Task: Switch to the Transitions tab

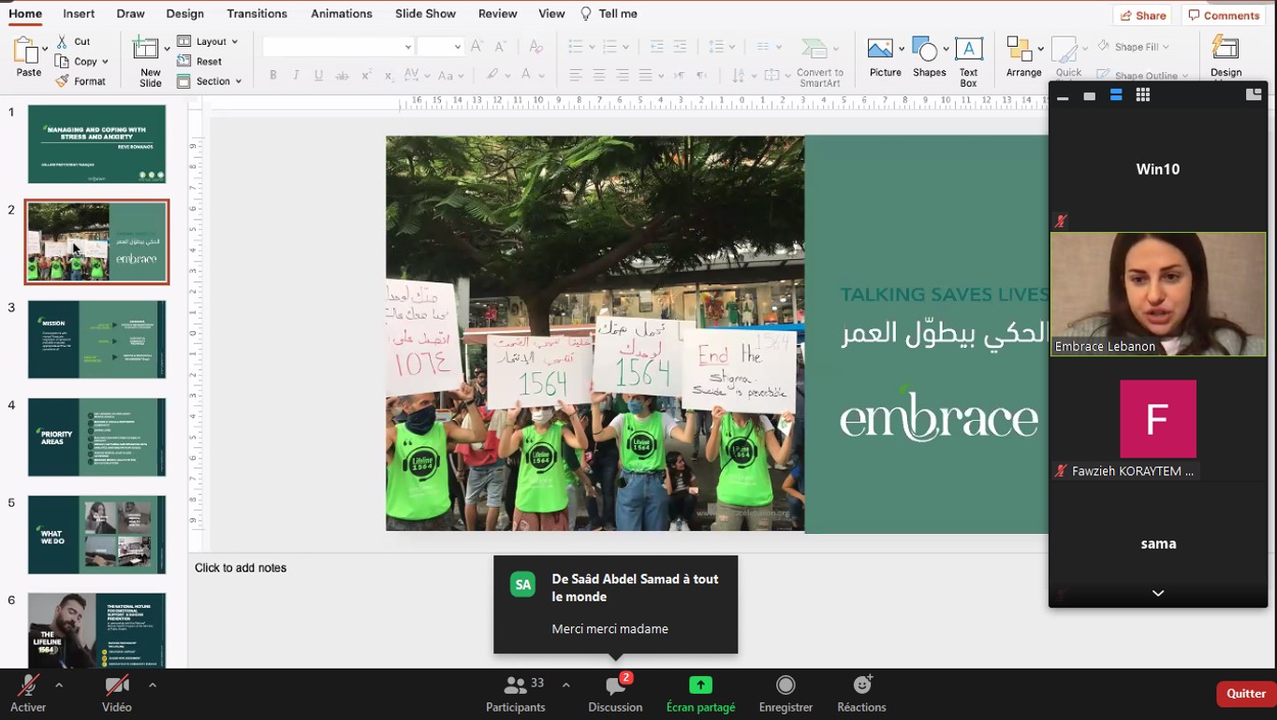Action: pyautogui.click(x=257, y=14)
